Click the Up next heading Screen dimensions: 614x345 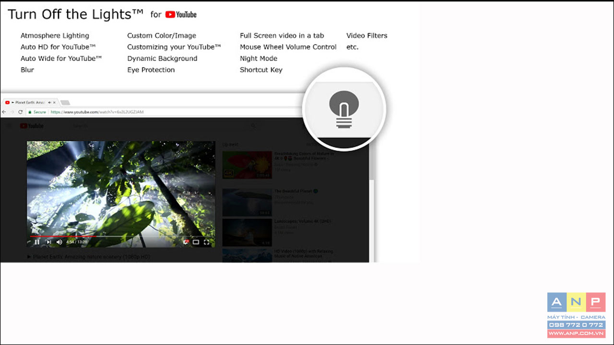pos(230,144)
